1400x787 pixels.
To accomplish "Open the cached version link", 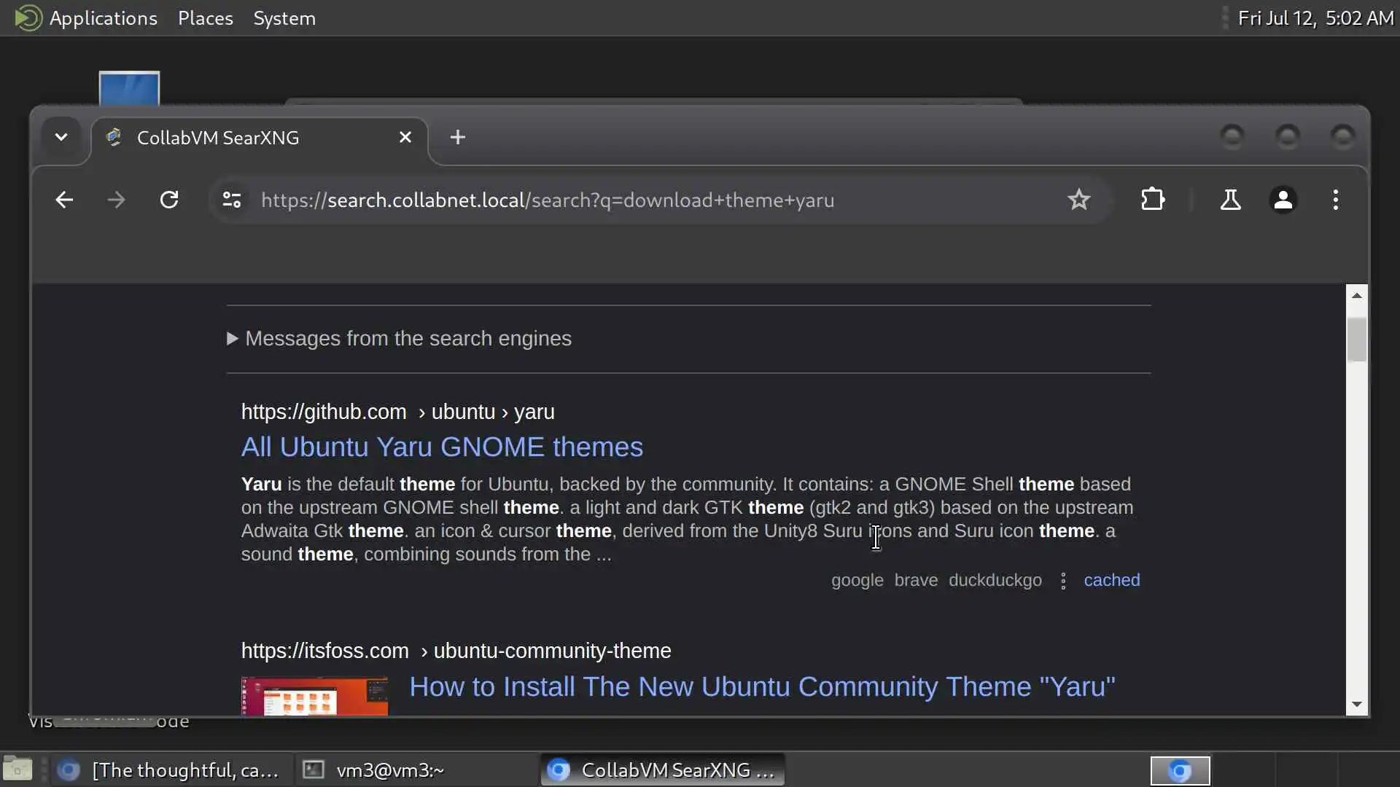I will (x=1111, y=580).
